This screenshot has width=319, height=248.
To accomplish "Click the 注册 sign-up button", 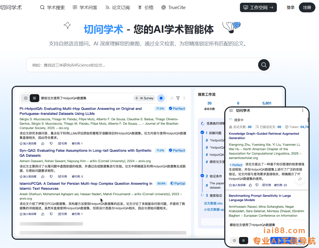I will [x=307, y=7].
